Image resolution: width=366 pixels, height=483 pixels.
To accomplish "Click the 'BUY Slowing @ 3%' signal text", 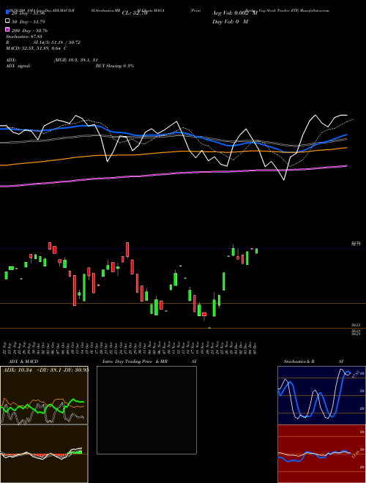I will coord(115,66).
